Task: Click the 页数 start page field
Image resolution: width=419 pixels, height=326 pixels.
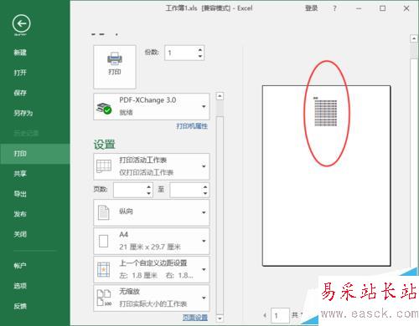Action: [130, 190]
